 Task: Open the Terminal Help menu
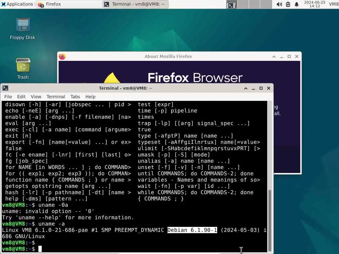pos(90,97)
